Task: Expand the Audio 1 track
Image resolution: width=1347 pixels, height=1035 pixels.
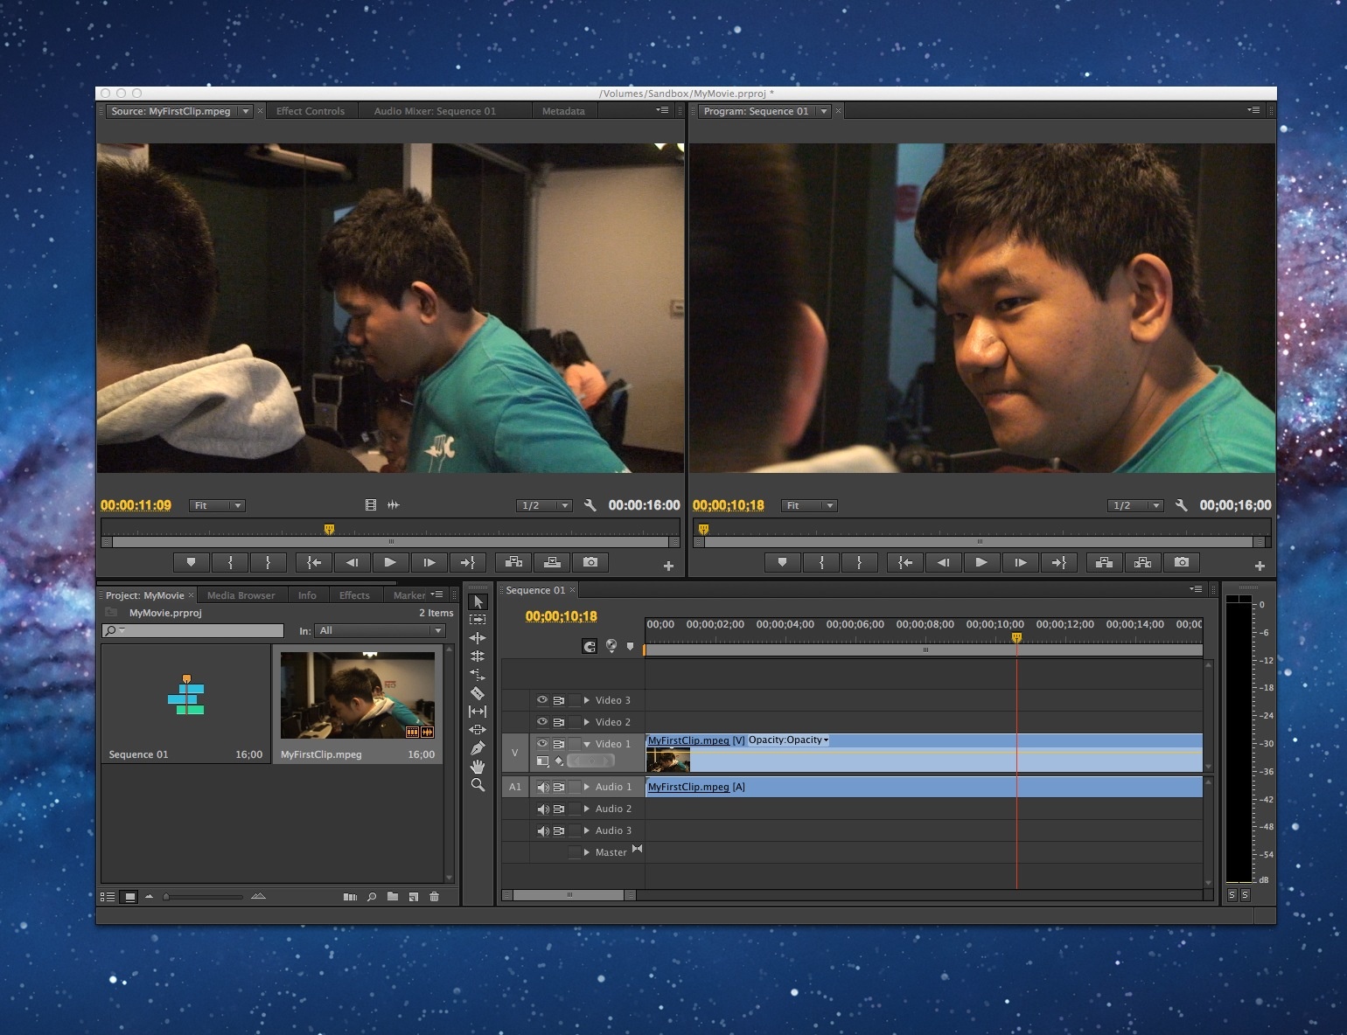Action: (x=586, y=787)
